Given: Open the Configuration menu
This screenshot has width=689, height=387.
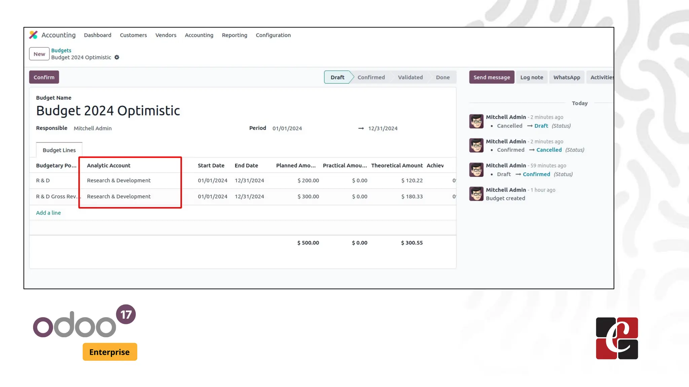Looking at the screenshot, I should (273, 35).
